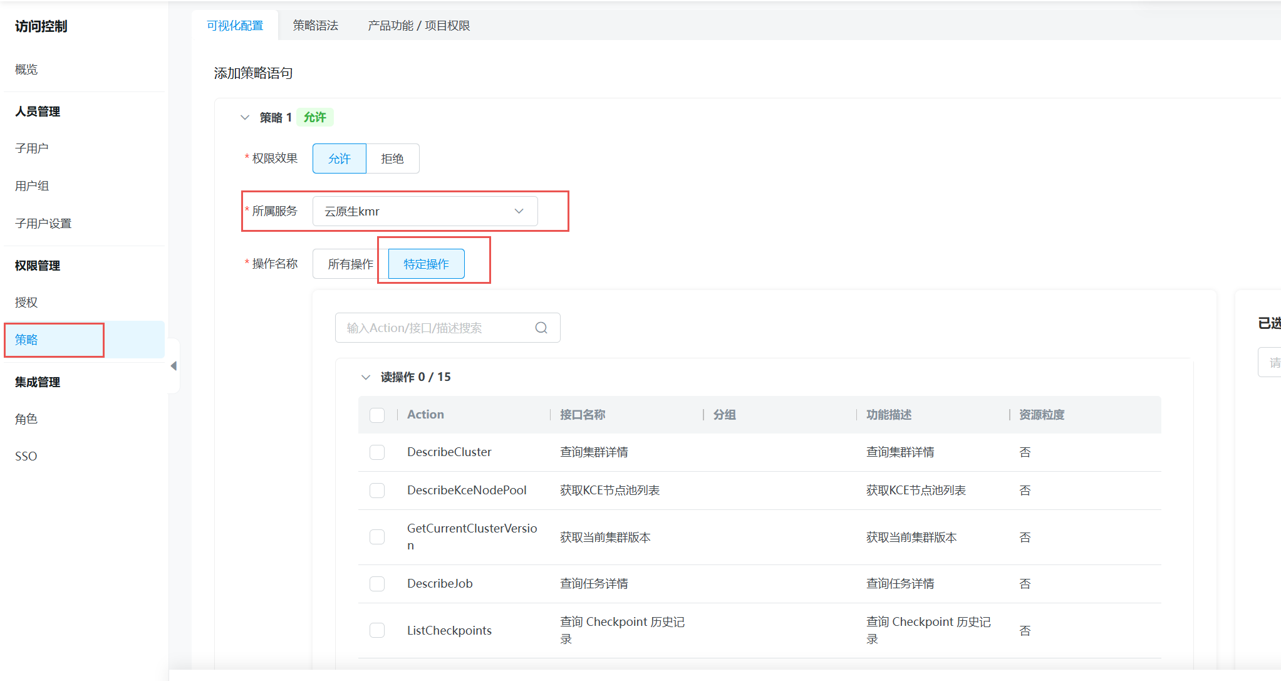
Task: Select 所有操作 for 操作名称
Action: click(x=350, y=264)
